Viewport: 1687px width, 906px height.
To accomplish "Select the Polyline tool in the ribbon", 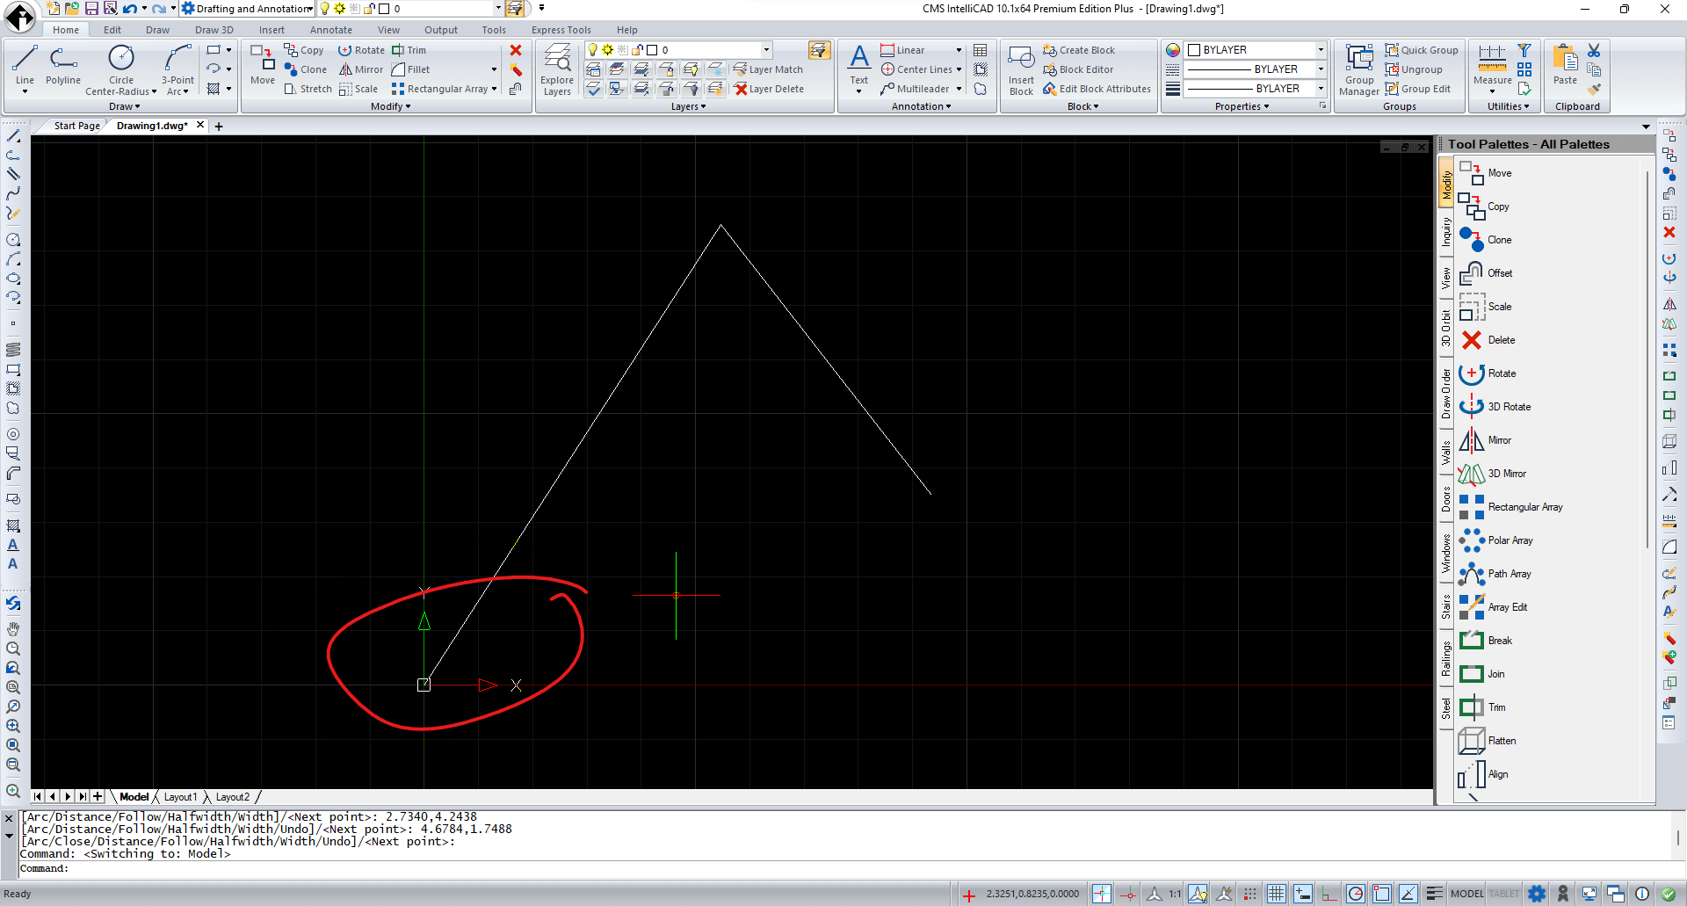I will coord(62,66).
